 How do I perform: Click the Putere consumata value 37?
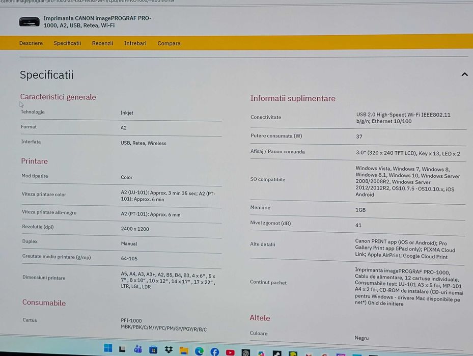tap(359, 136)
